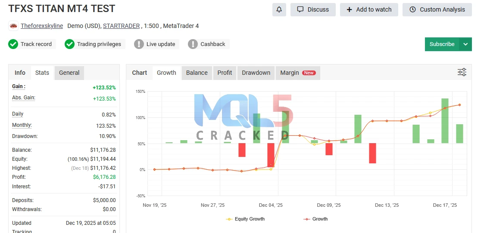Follow the STARTRADER broker link

[x=121, y=26]
